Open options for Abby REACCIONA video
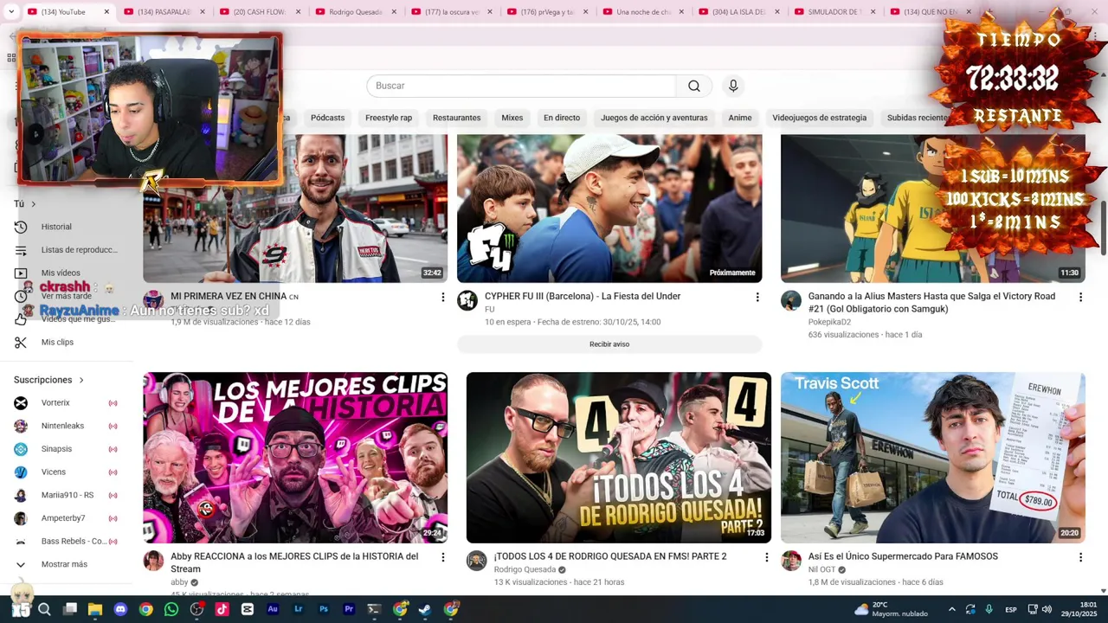1108x623 pixels. pos(442,557)
